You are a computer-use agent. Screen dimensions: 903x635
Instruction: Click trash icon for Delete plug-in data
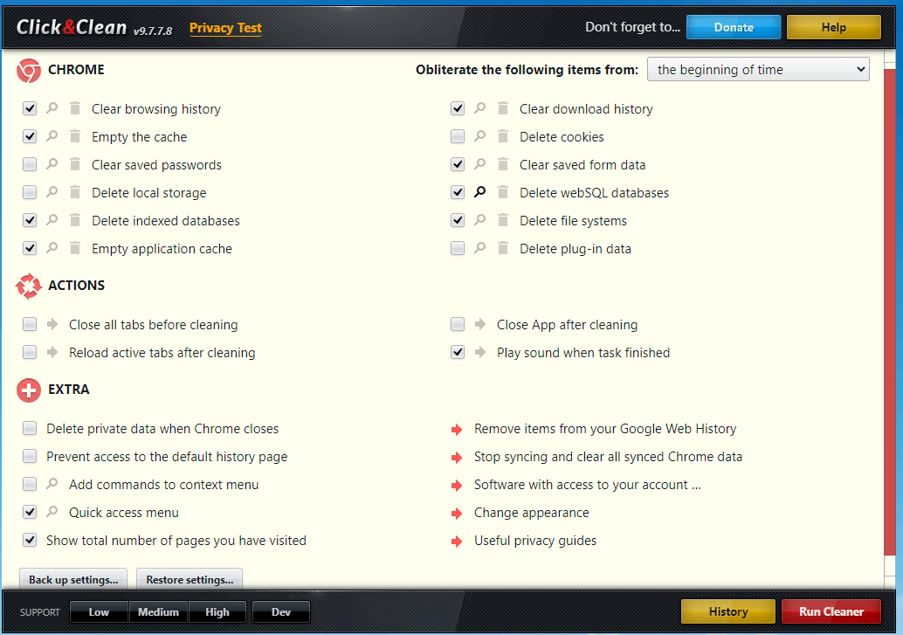[x=503, y=249]
